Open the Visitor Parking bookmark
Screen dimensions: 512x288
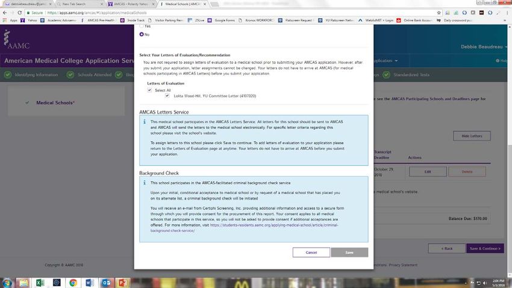coord(166,20)
